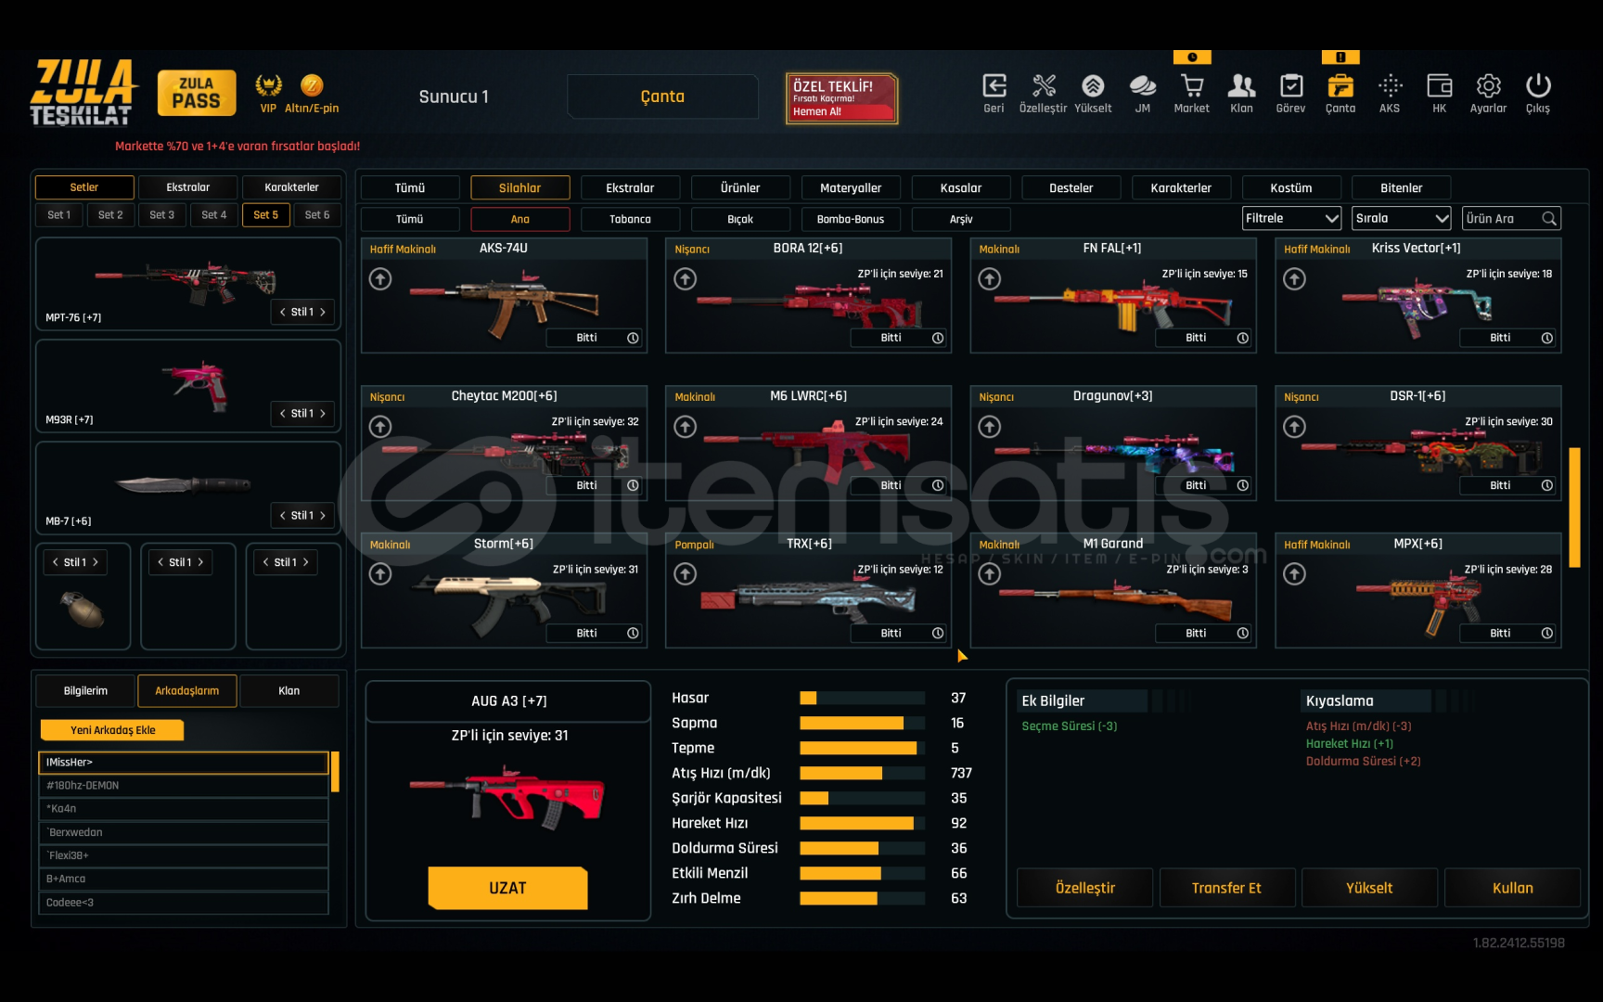Click next style arrow for MPT-76
Viewport: 1603px width, 1002px height.
coord(323,312)
